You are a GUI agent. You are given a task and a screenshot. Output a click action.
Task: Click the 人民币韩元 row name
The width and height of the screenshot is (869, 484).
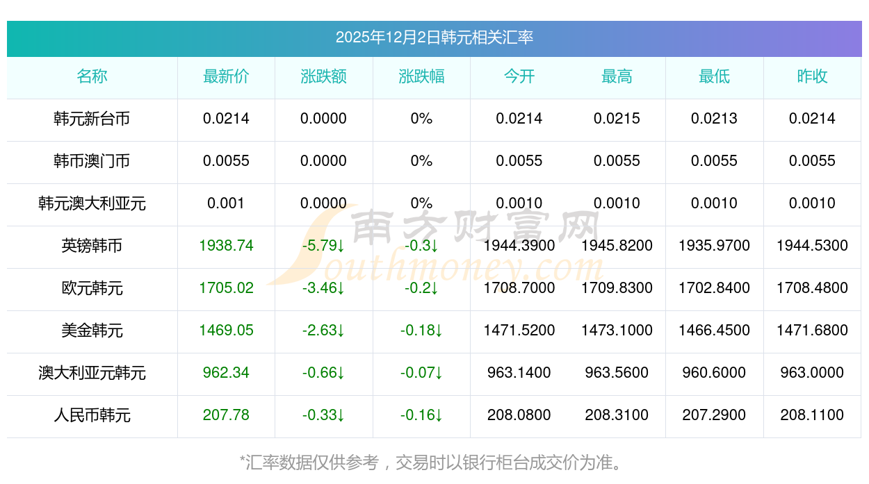[x=92, y=415]
